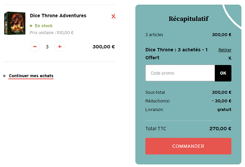Click the Prix unitaire 100,00 € text

pos(51,33)
